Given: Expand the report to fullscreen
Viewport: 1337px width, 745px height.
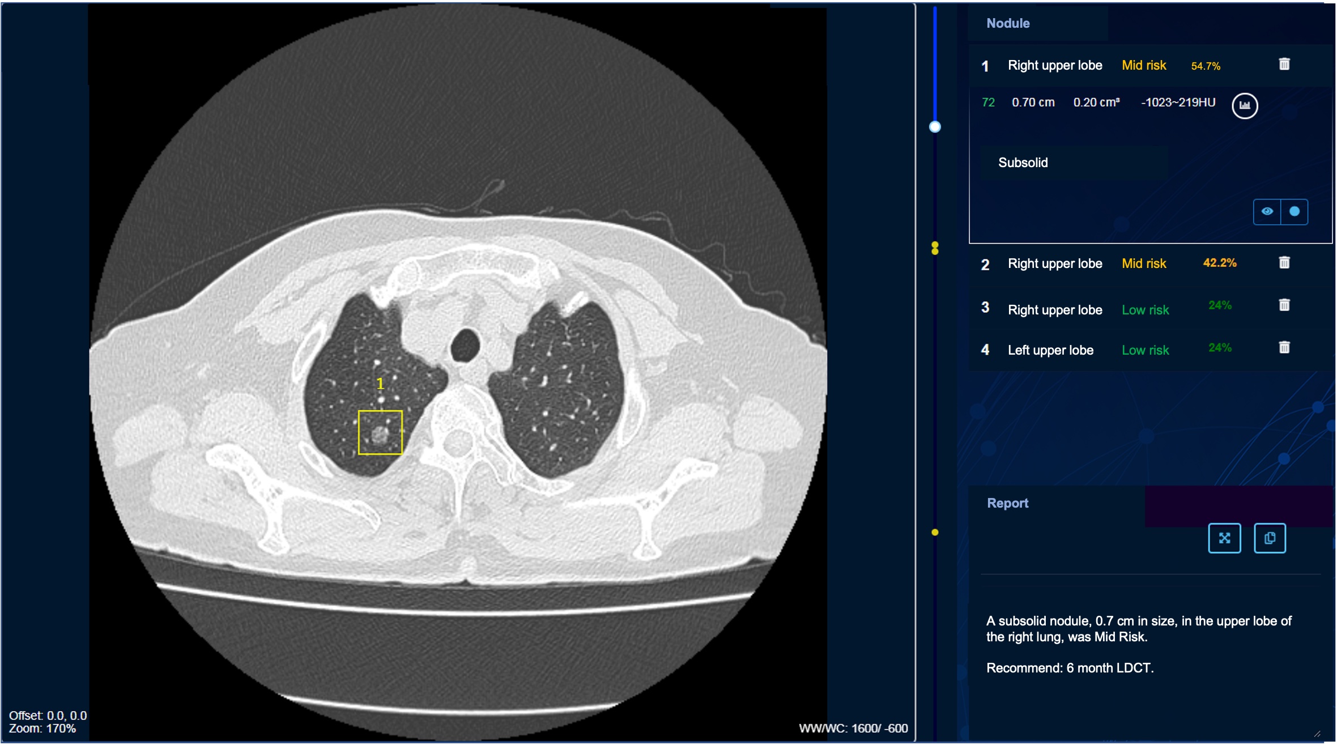Looking at the screenshot, I should 1224,538.
